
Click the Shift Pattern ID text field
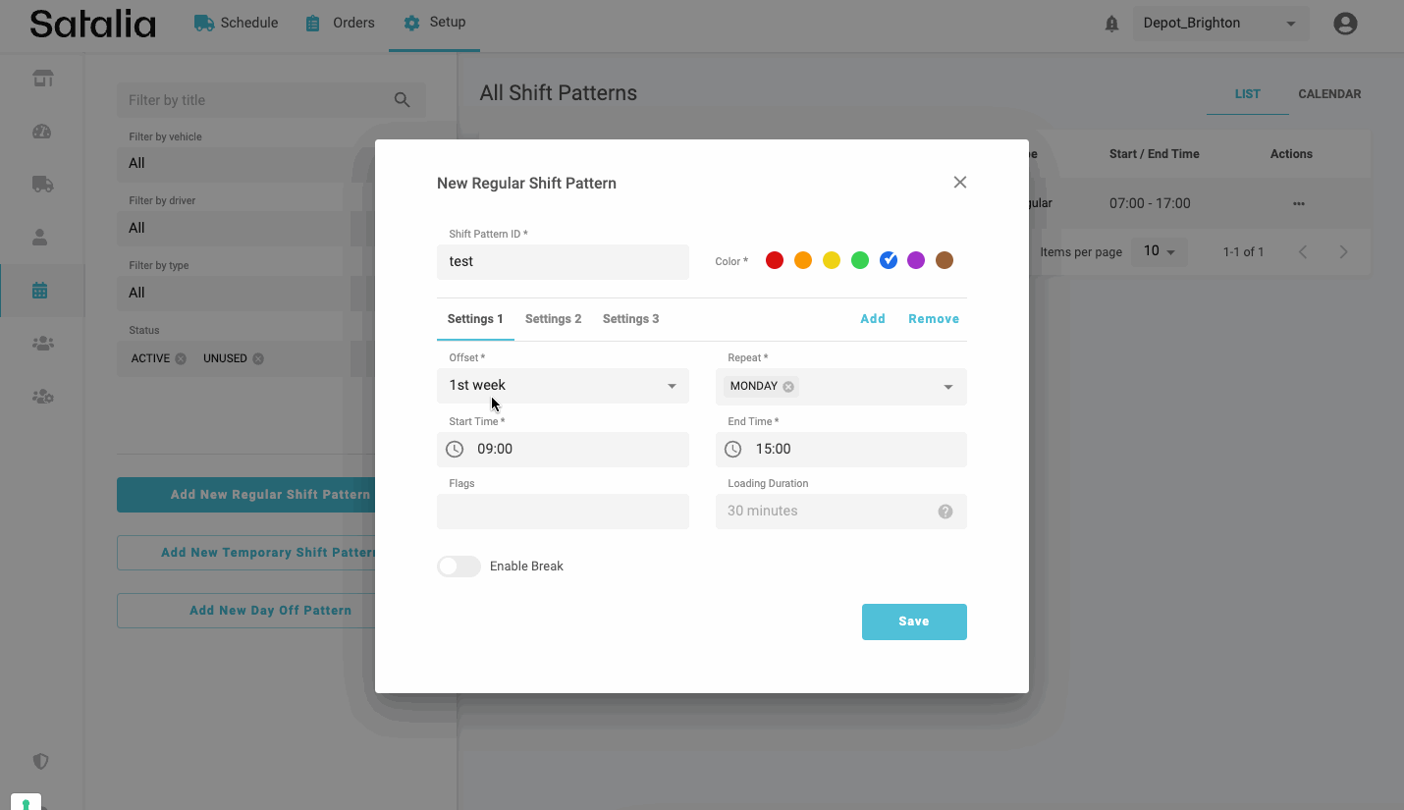click(x=562, y=262)
